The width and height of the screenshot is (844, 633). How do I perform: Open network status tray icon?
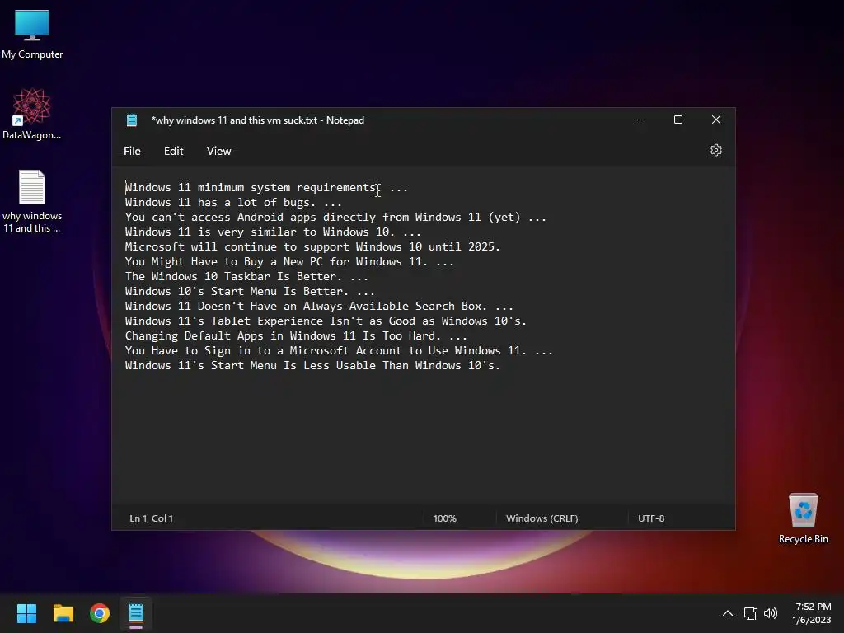click(750, 613)
